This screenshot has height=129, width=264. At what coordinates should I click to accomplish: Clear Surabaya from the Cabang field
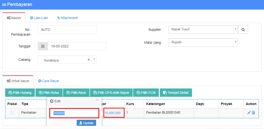[x=89, y=60]
